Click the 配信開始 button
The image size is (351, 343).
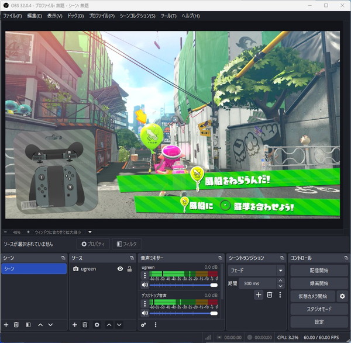click(318, 271)
